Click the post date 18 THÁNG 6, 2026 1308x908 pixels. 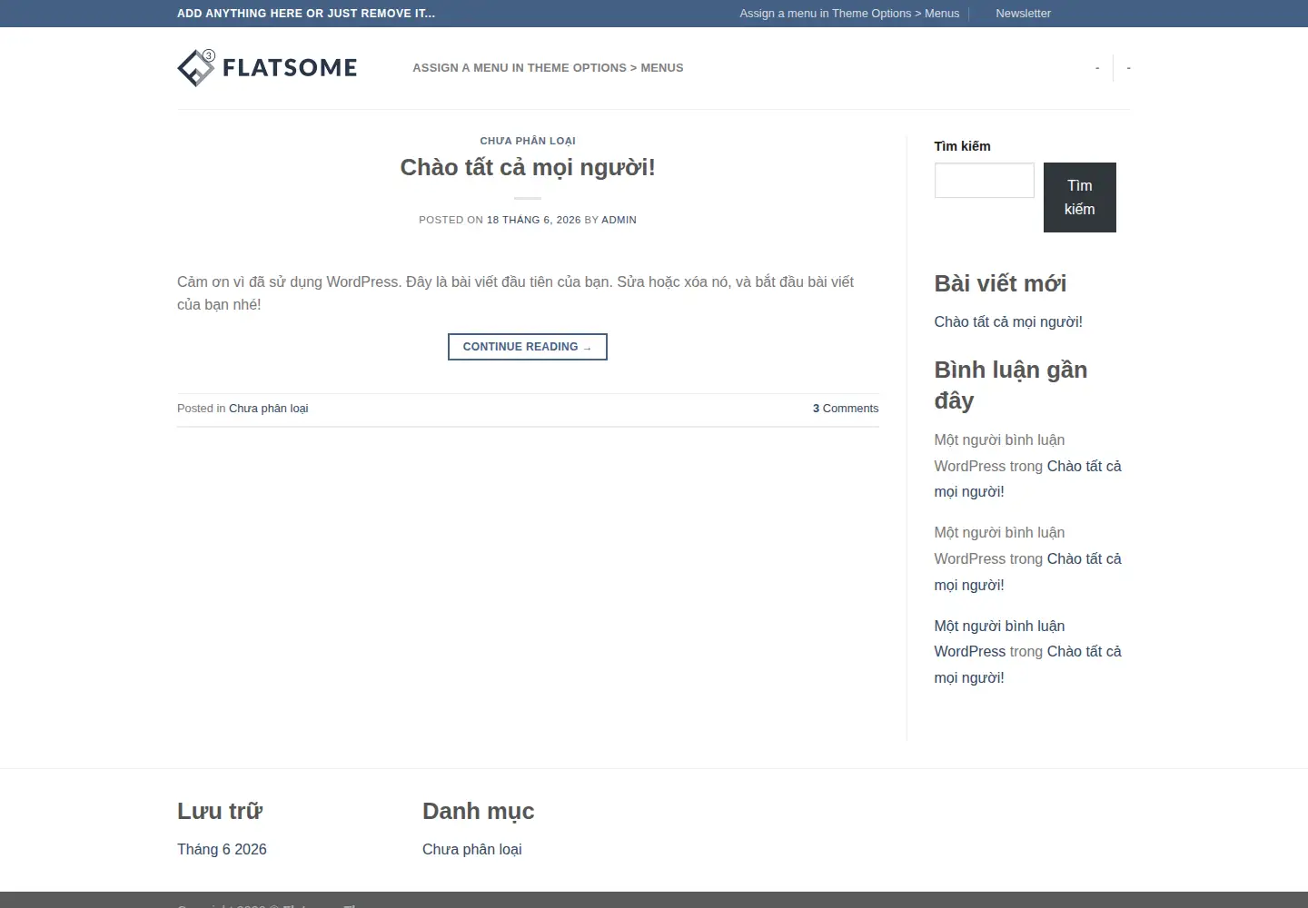533,220
